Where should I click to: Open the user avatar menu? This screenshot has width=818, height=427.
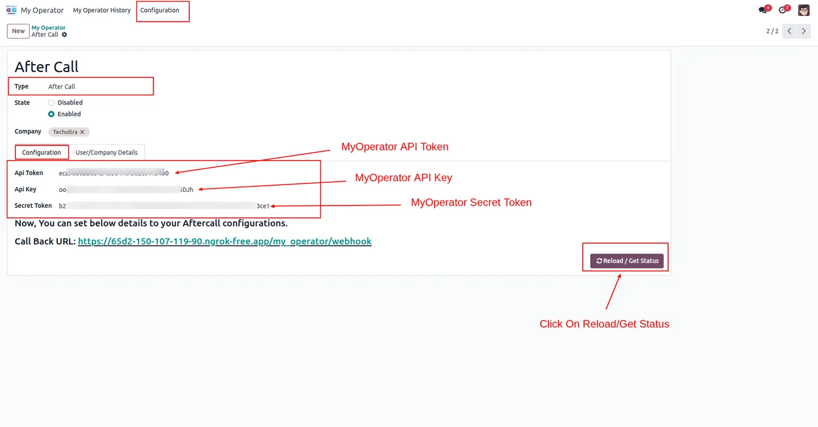tap(804, 10)
